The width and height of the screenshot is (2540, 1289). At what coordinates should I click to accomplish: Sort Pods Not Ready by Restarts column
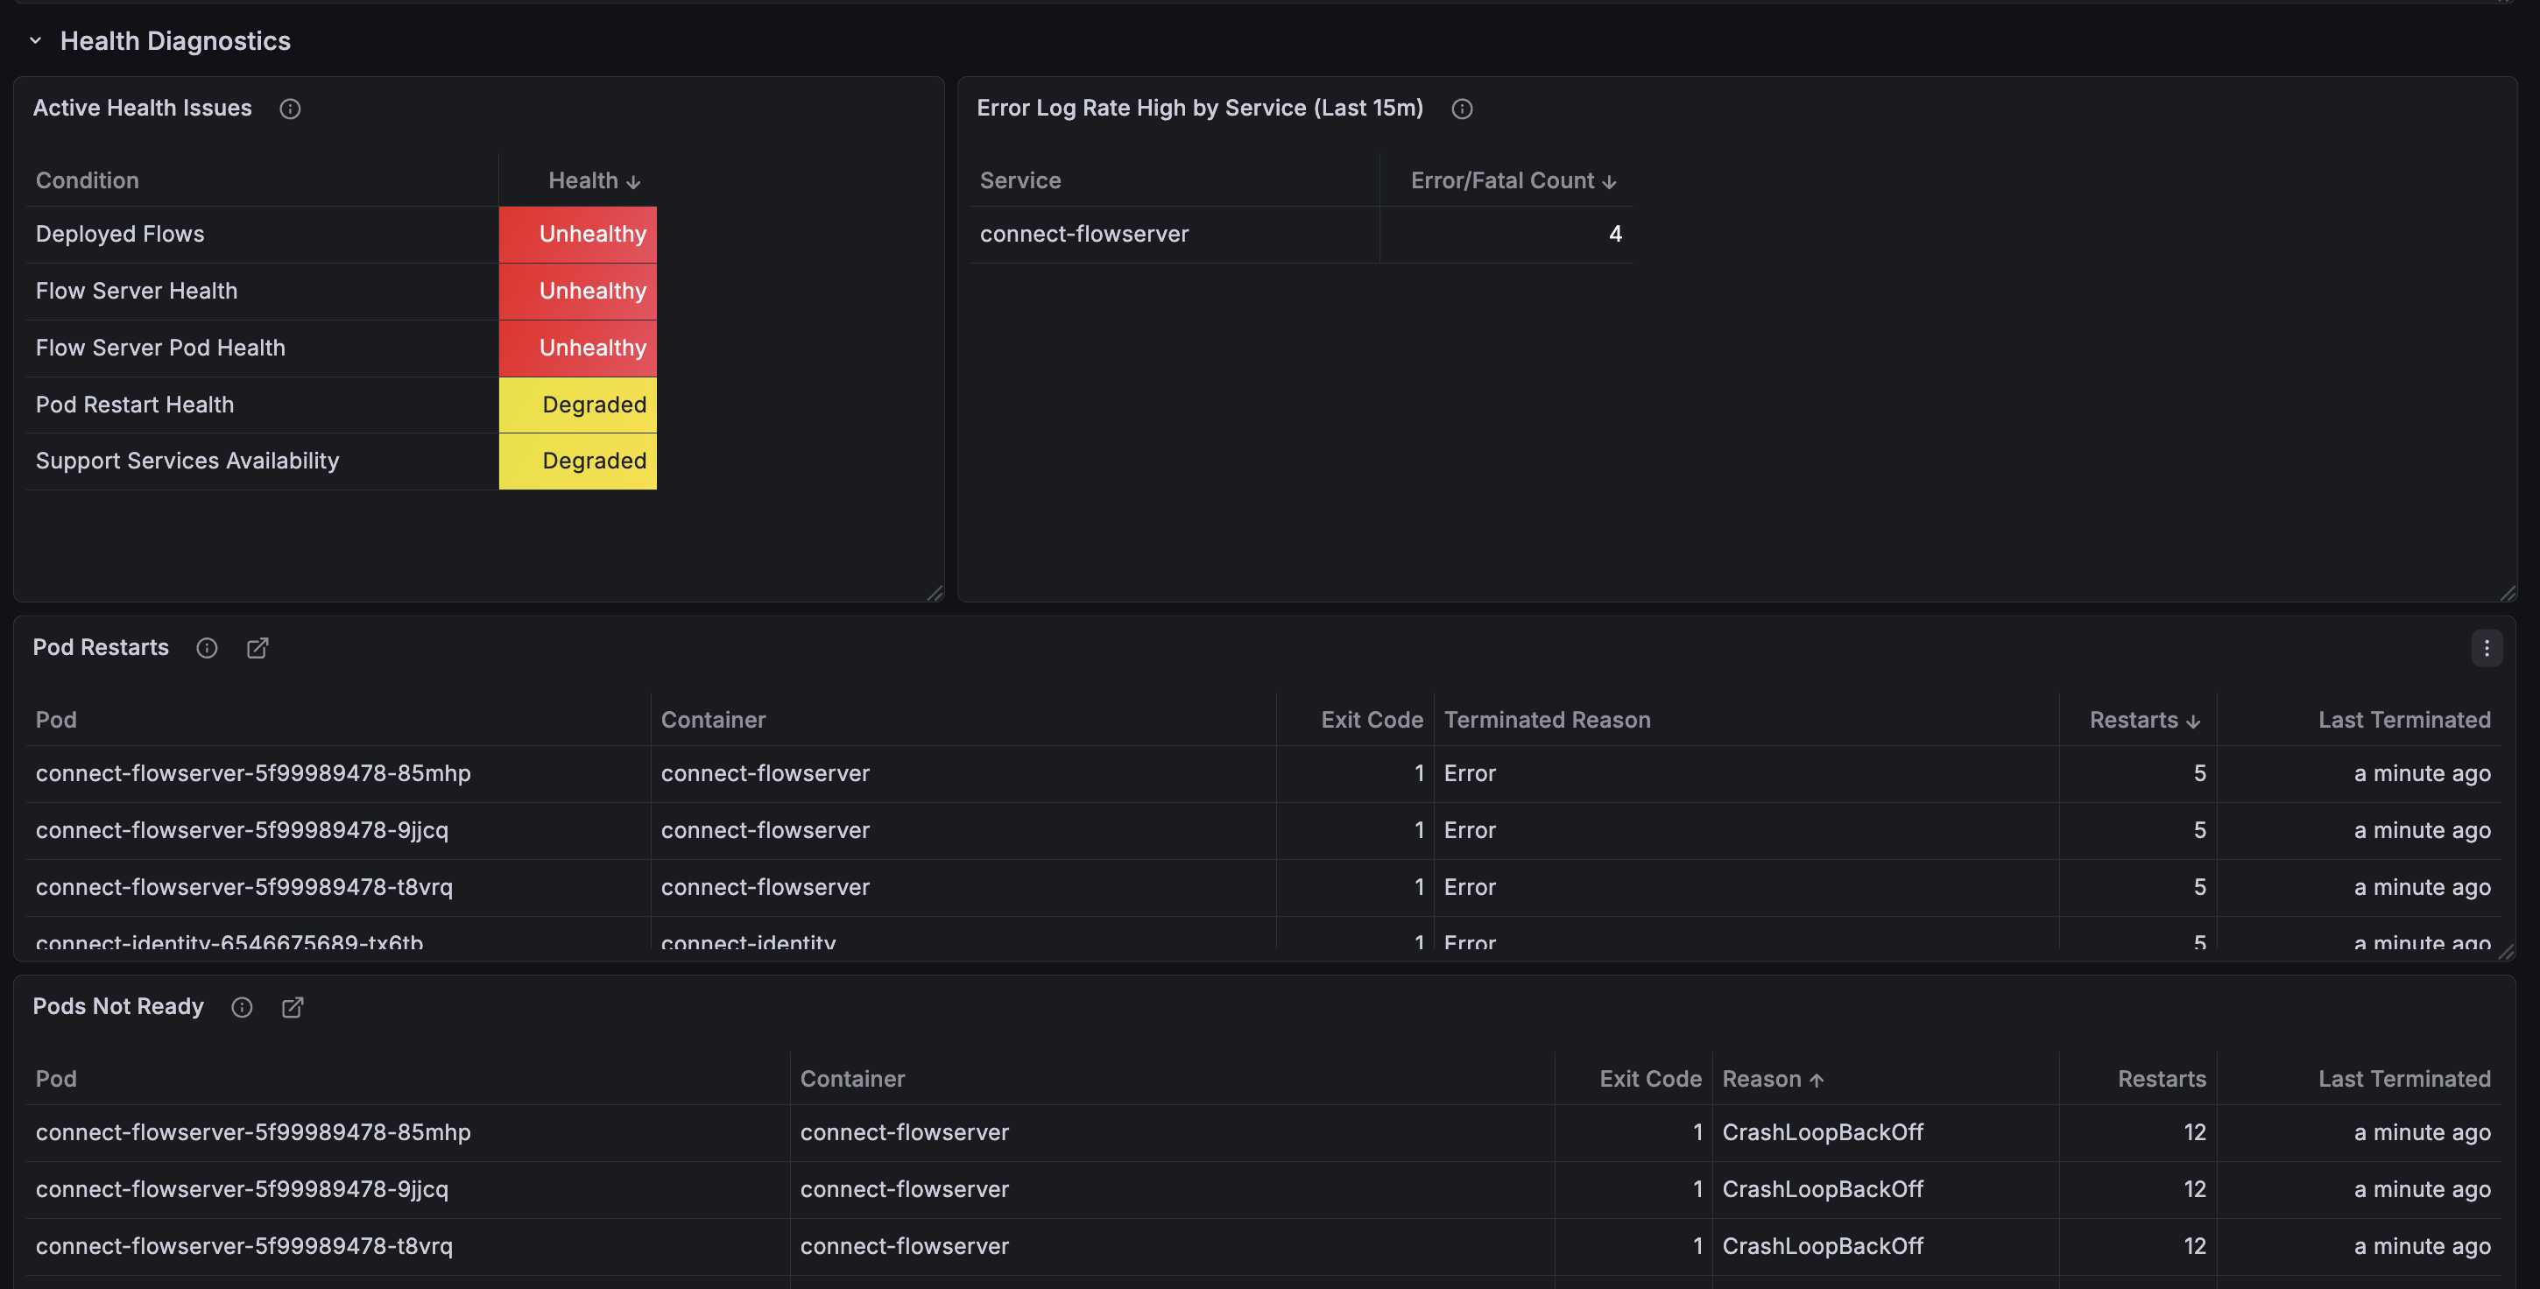click(2162, 1078)
